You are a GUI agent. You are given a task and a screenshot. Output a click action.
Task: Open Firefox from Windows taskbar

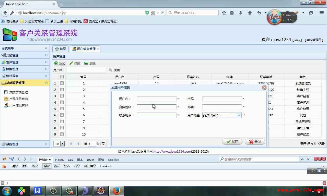[116, 191]
